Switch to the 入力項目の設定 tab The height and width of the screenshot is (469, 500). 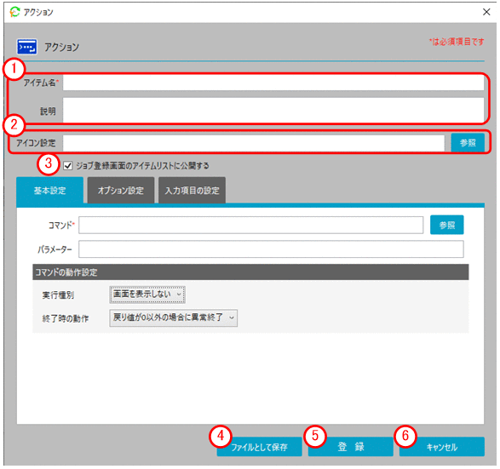pyautogui.click(x=192, y=190)
